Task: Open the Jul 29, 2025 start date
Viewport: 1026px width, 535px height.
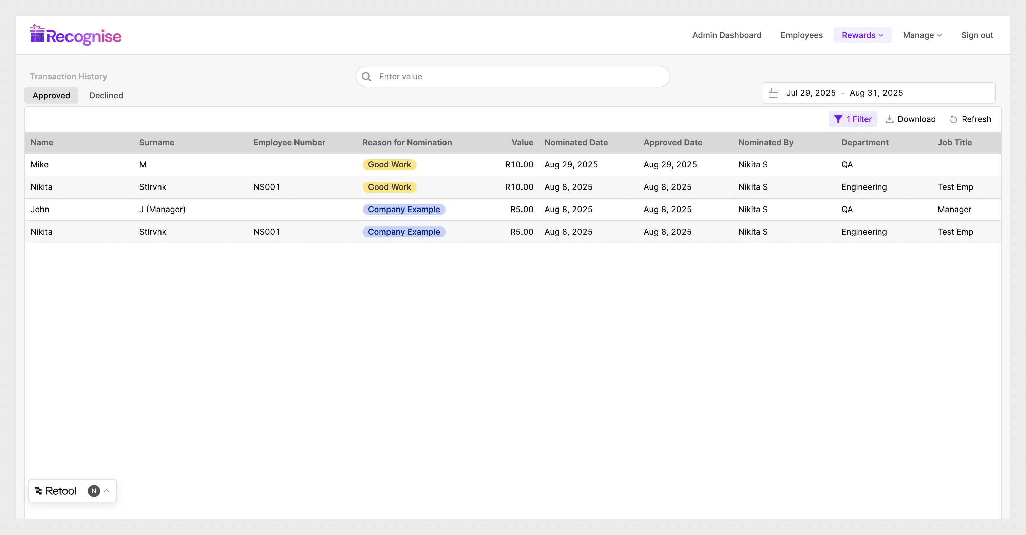Action: click(x=811, y=93)
